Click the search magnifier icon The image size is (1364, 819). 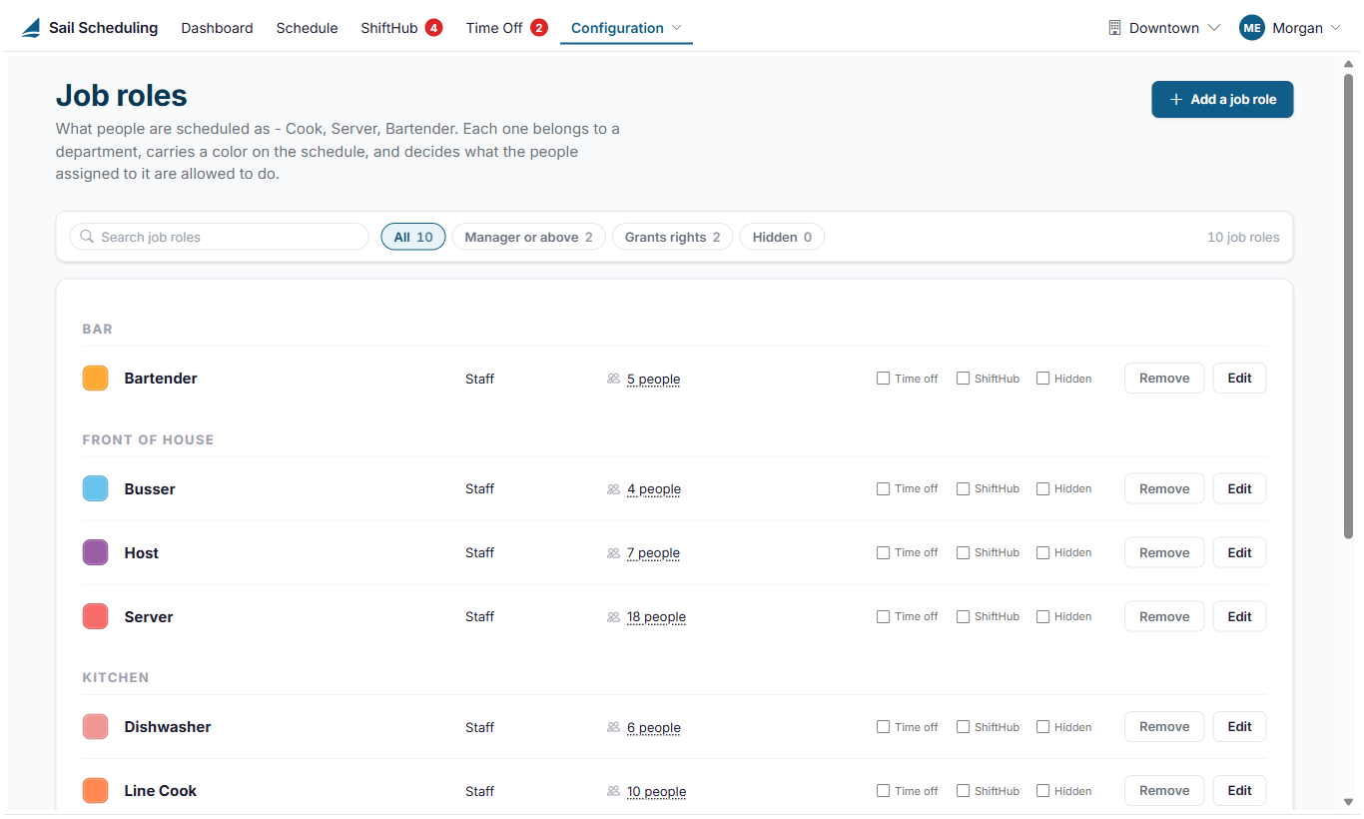pos(88,237)
